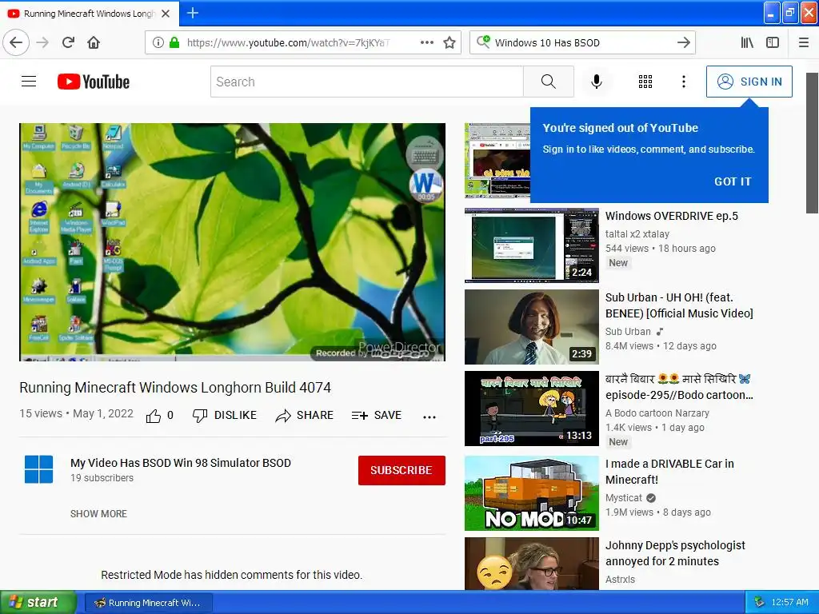The width and height of the screenshot is (819, 614).
Task: Open DRIVABLE Car in Minecraft thumbnail
Action: click(x=532, y=493)
